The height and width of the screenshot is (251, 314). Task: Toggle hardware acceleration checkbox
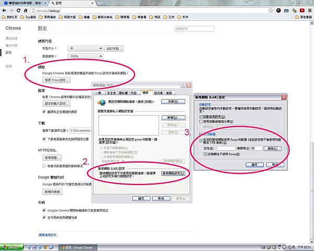pyautogui.click(x=44, y=217)
